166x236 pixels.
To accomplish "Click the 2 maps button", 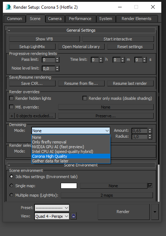I will (x=107, y=195).
